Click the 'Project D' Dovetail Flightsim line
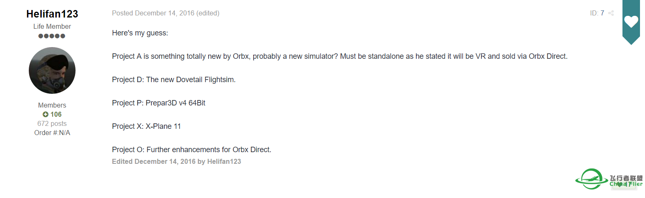Image resolution: width=645 pixels, height=198 pixels. tap(174, 80)
